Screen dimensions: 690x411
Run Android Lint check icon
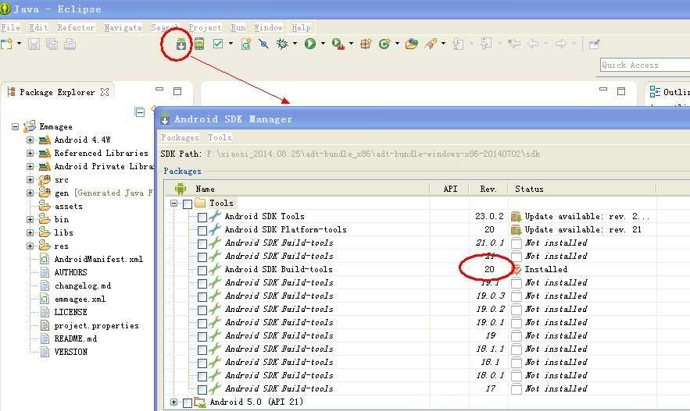click(x=218, y=44)
